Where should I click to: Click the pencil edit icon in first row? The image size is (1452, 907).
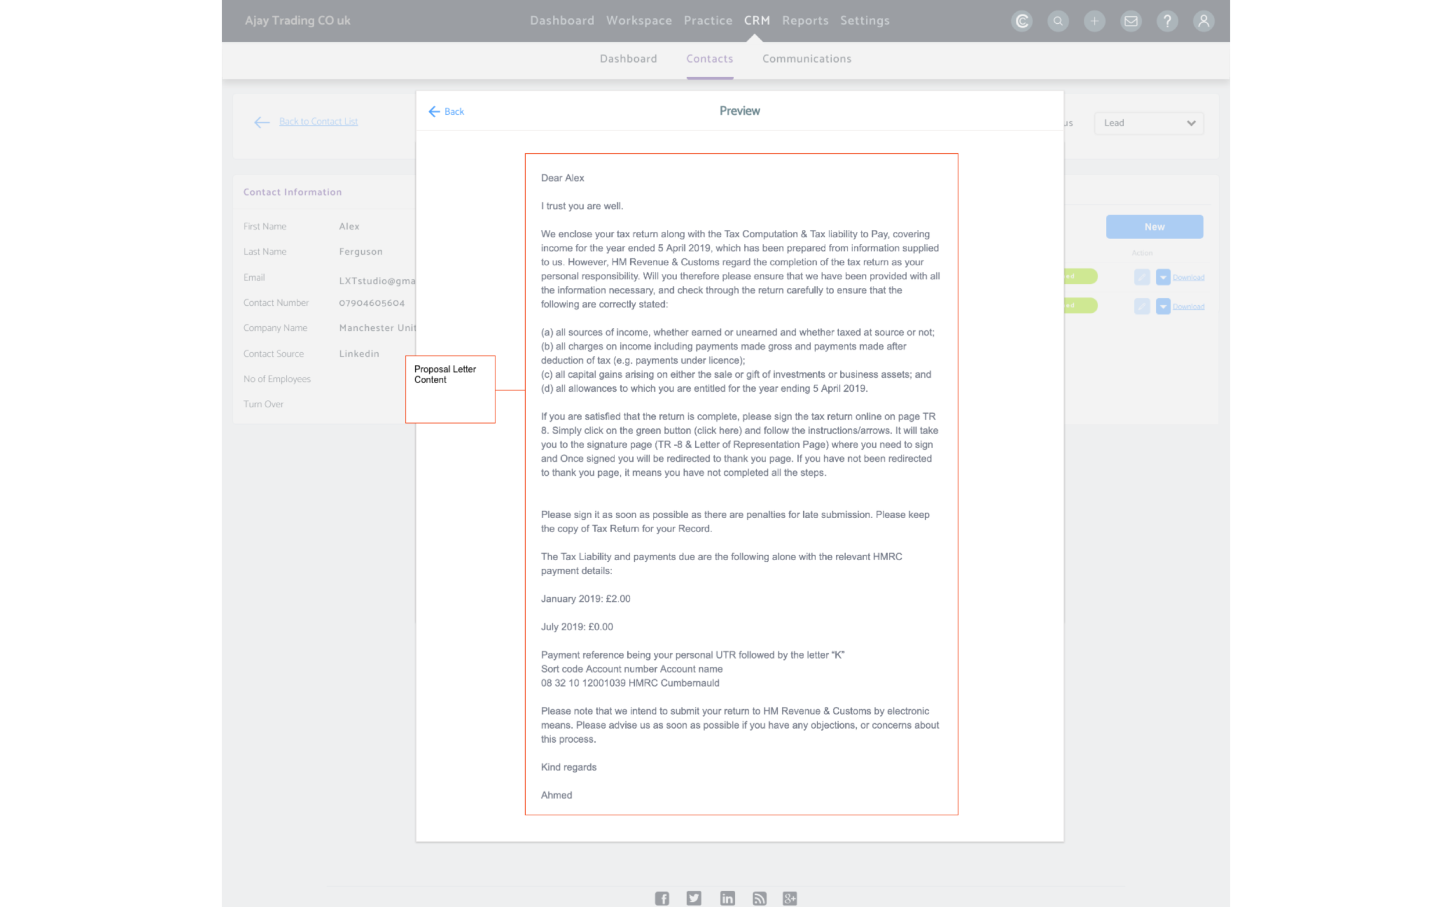pos(1142,277)
